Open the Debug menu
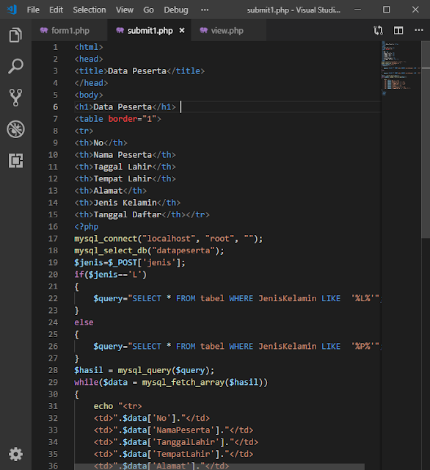This screenshot has height=470, width=430. 176,10
